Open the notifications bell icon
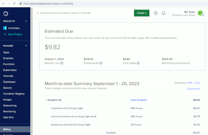 coord(164,13)
